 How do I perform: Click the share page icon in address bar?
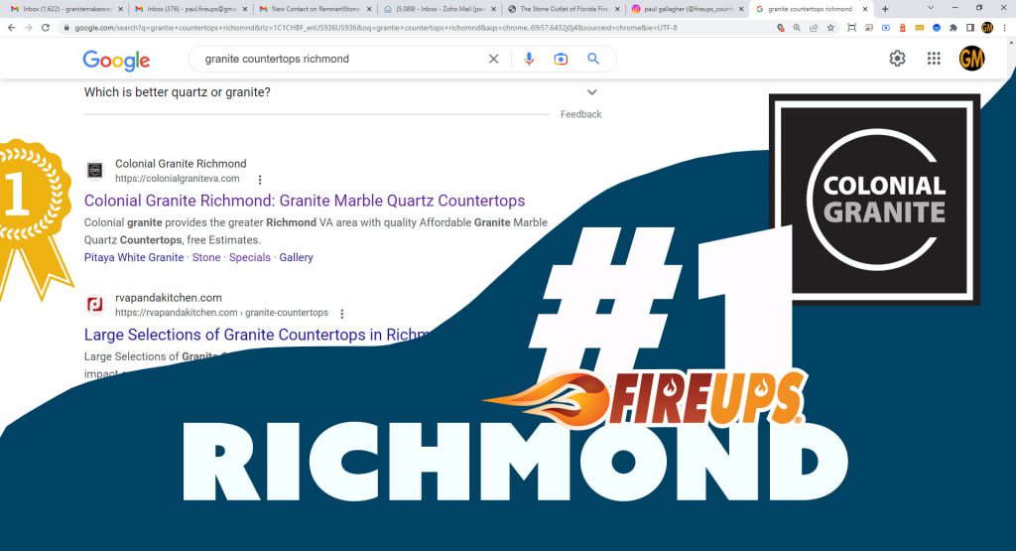[814, 28]
